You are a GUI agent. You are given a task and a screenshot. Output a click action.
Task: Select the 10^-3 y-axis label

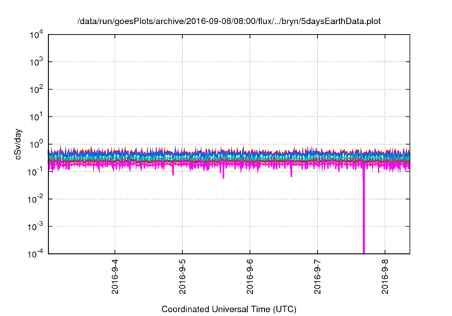pos(35,227)
